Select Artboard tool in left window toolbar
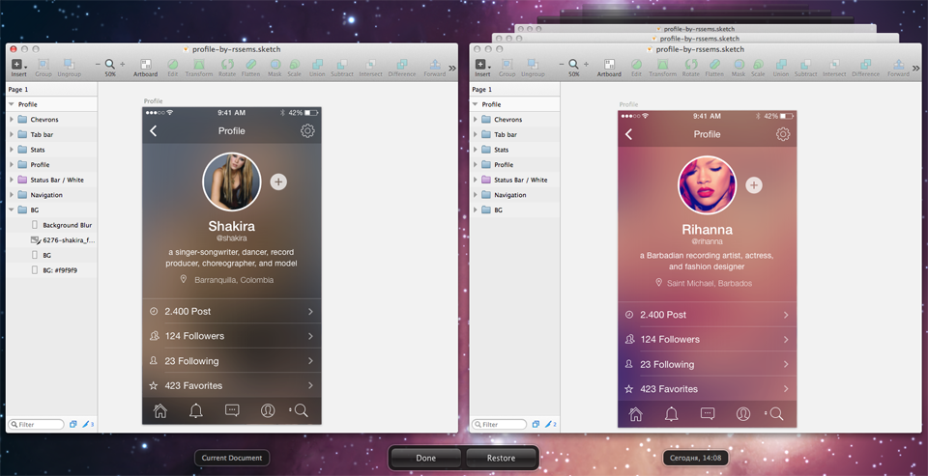This screenshot has height=476, width=928. (146, 68)
